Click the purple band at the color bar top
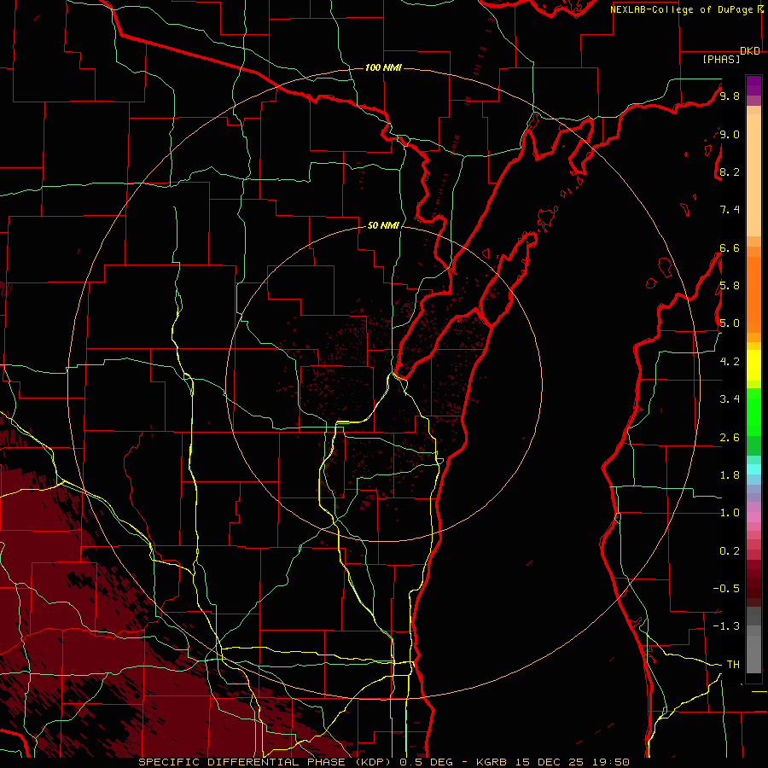The height and width of the screenshot is (768, 768). tap(753, 85)
